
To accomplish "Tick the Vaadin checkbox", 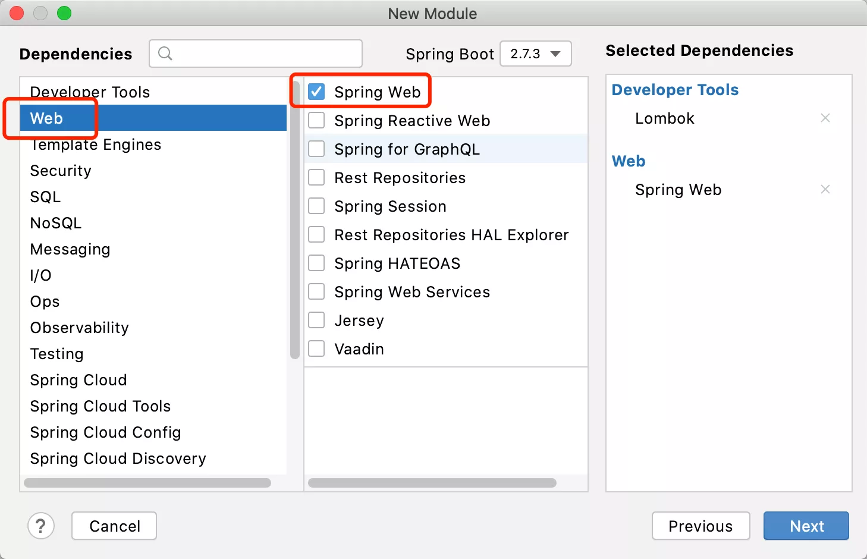I will coord(316,348).
